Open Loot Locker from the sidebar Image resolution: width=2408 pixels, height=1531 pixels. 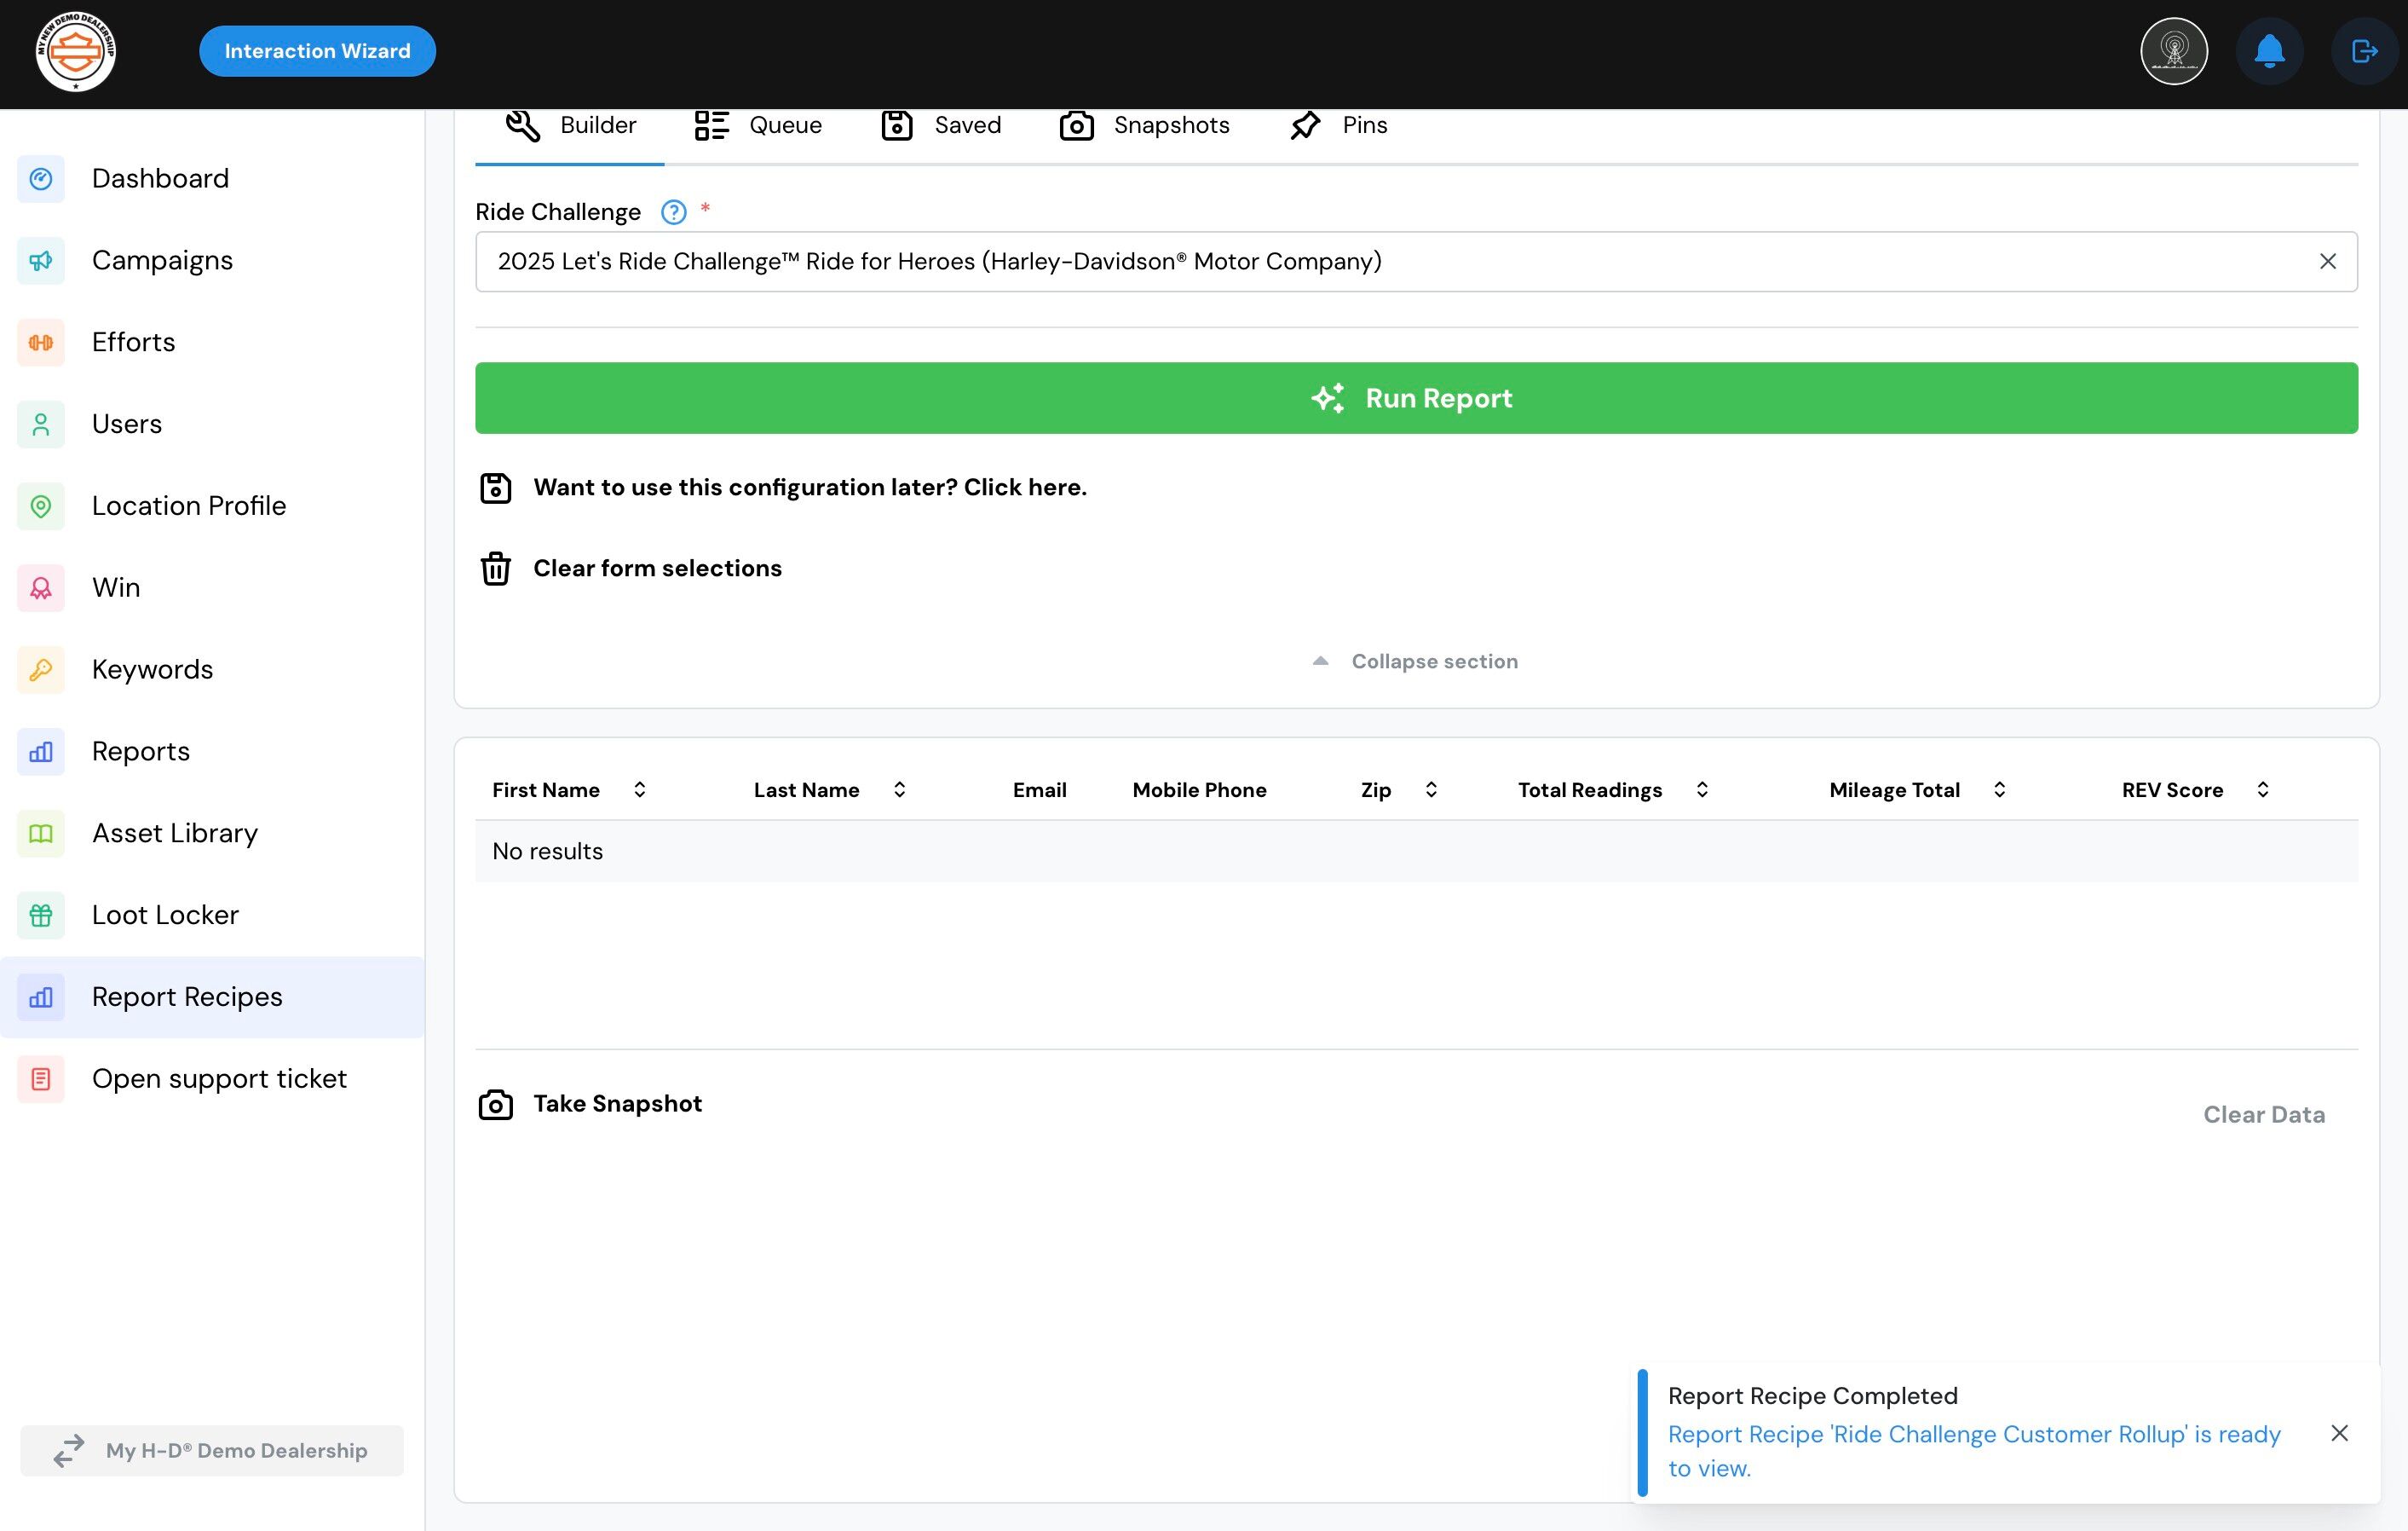click(165, 915)
